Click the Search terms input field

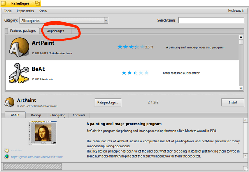click(x=211, y=20)
